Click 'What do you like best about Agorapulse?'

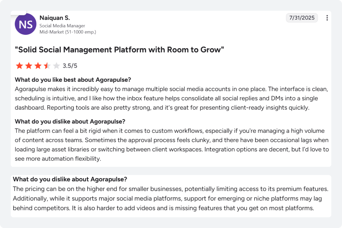tap(73, 80)
